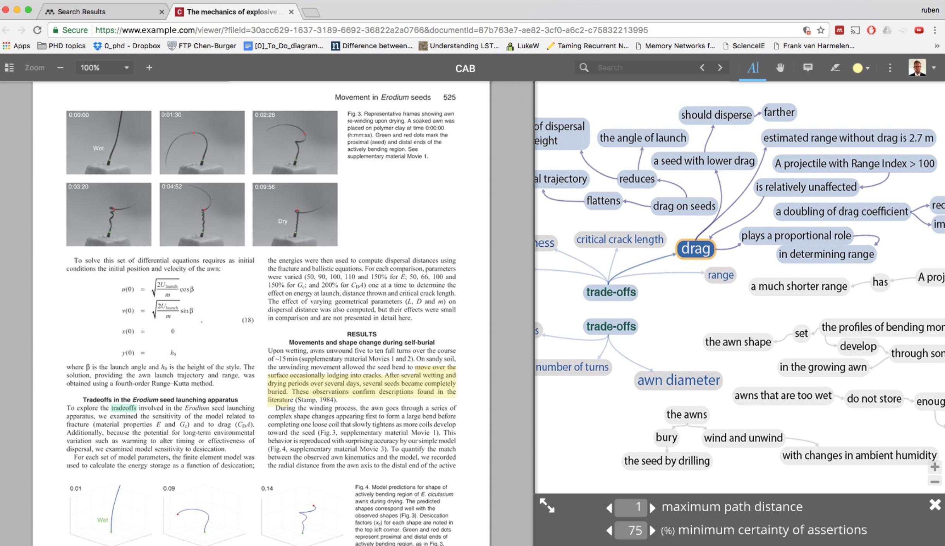Open the 0_phd - Dropbox bookmark
Image resolution: width=945 pixels, height=546 pixels.
coord(127,46)
